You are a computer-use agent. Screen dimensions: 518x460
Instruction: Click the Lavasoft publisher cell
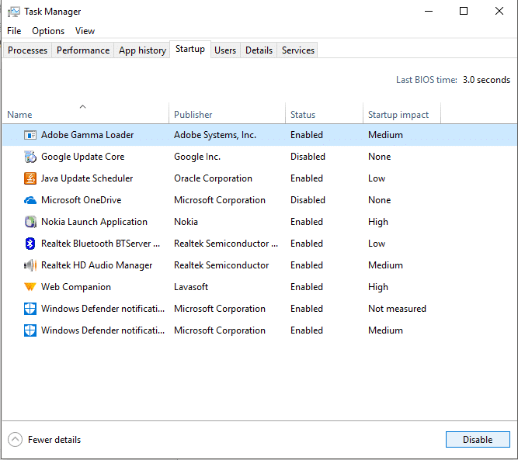tap(191, 287)
